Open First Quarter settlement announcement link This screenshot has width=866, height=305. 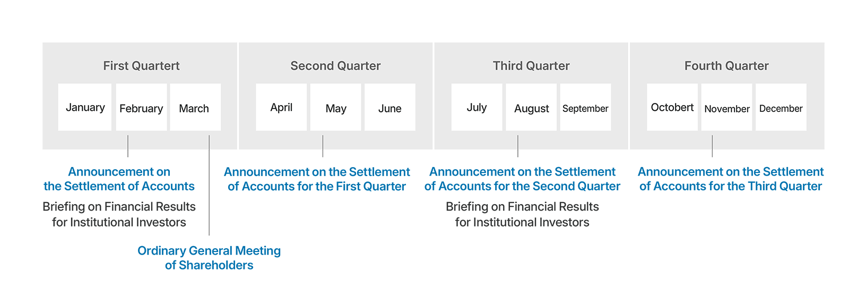317,179
